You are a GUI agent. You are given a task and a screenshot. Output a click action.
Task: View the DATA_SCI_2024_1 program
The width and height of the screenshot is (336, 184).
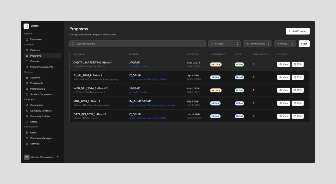(x=284, y=116)
